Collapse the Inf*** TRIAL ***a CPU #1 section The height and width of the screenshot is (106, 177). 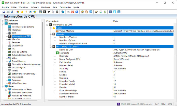coord(51,47)
